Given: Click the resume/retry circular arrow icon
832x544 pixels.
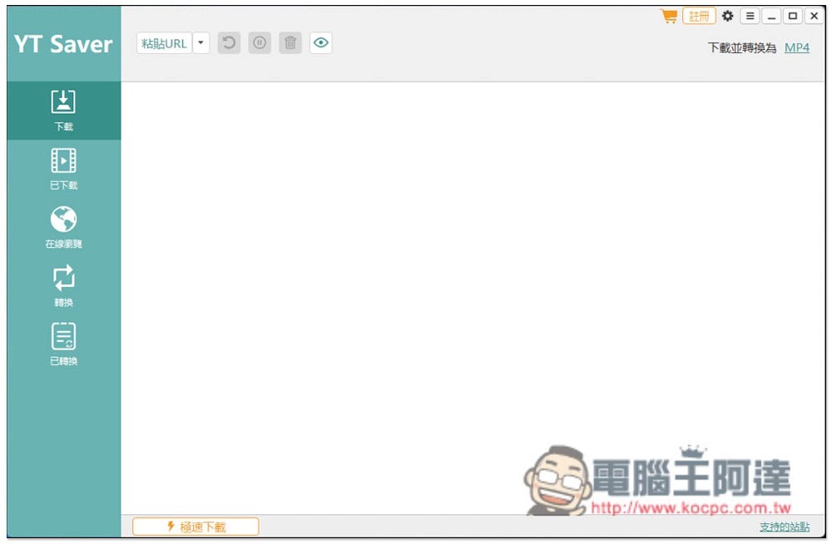Looking at the screenshot, I should (x=230, y=43).
